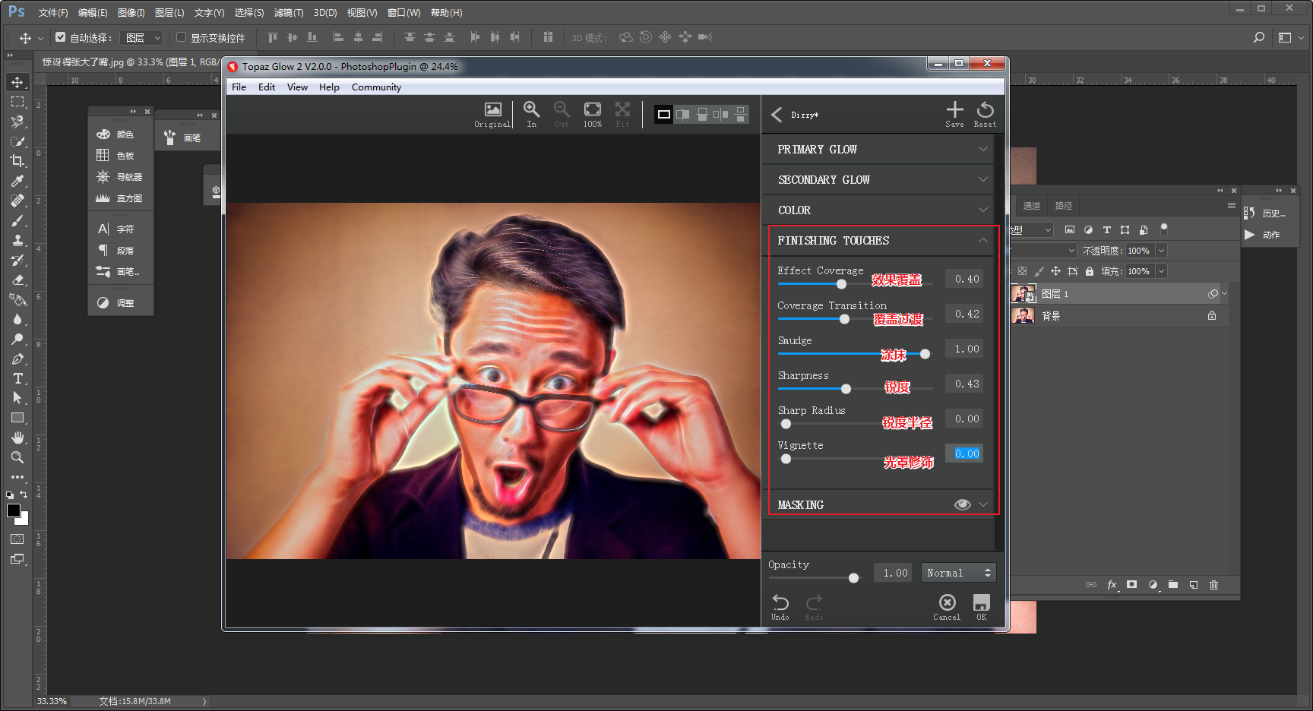Click the Zoom In icon in Topaz Glow
Screen dimensions: 1313x711
[x=531, y=115]
